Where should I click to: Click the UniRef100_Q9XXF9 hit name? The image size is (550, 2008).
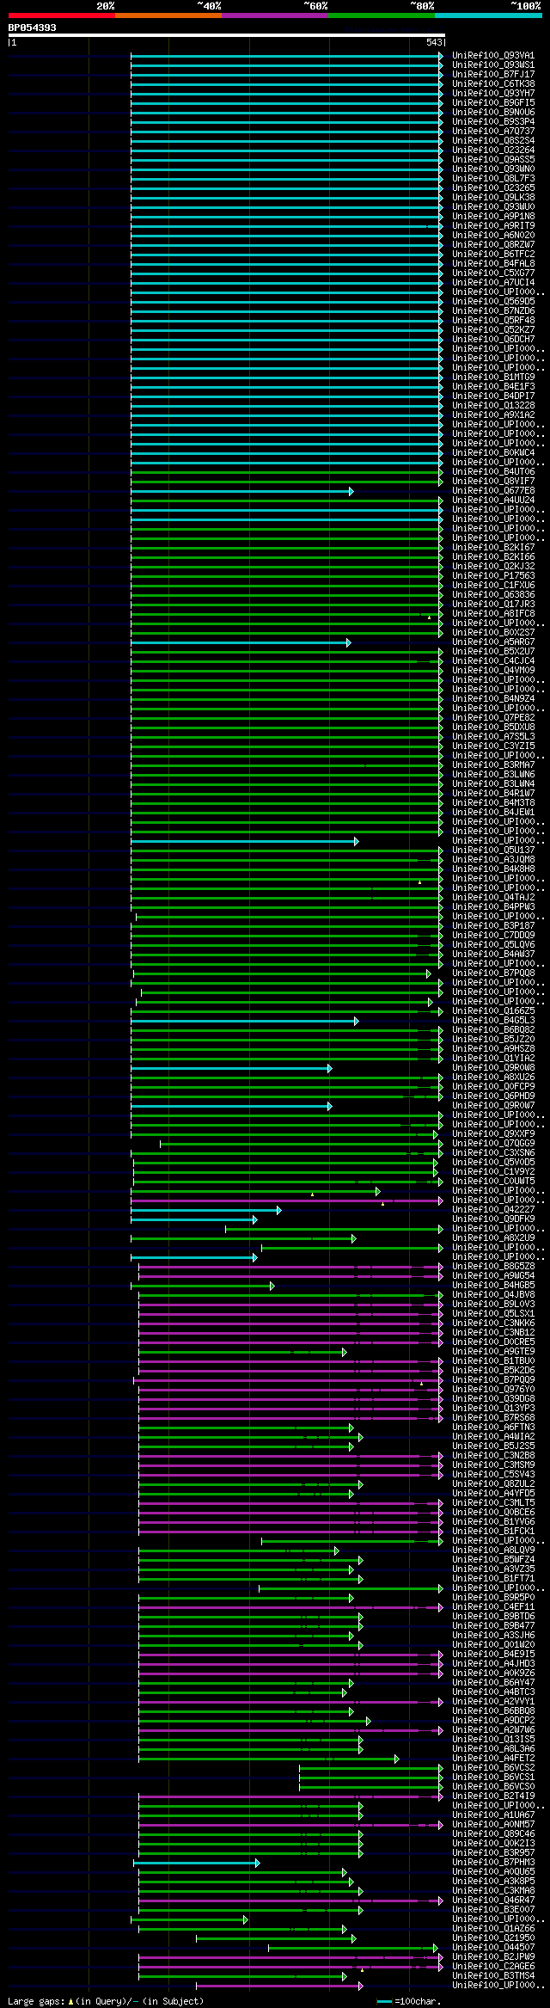[493, 1133]
